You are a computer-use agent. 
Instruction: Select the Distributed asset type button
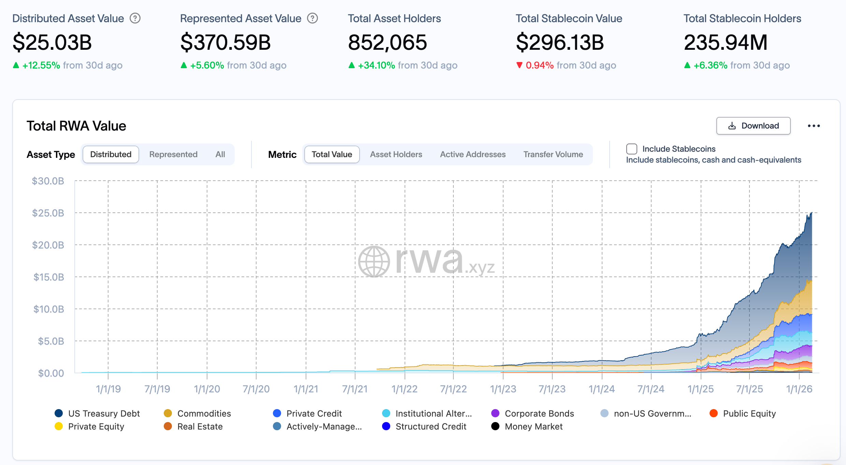111,154
